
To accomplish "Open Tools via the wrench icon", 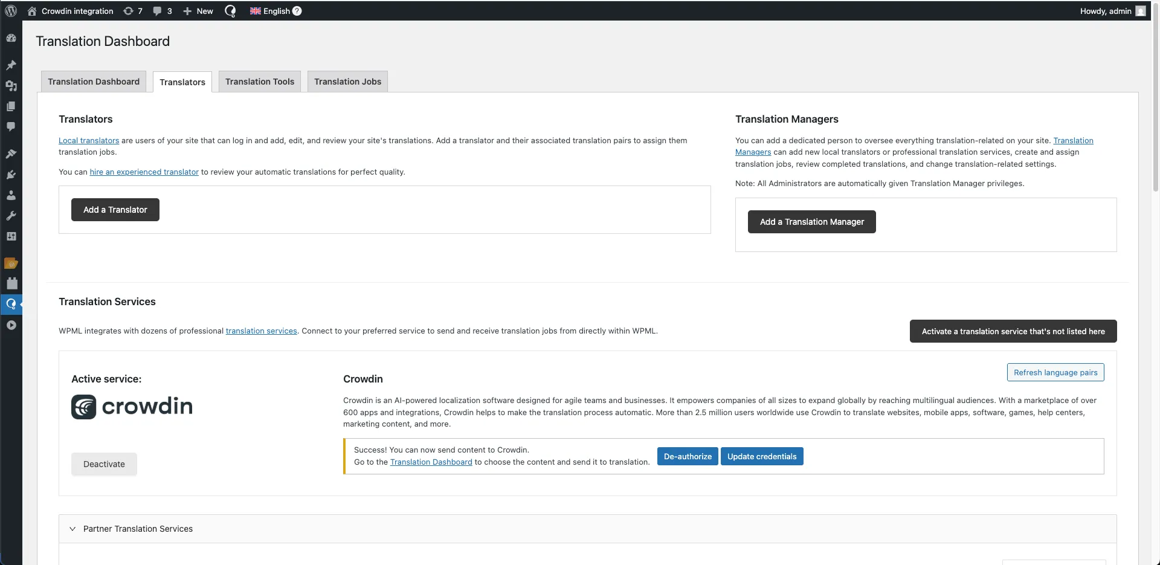I will (11, 216).
